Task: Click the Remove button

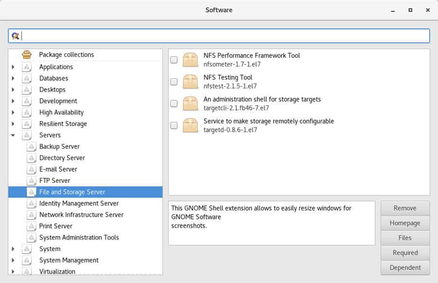Action: click(x=405, y=208)
